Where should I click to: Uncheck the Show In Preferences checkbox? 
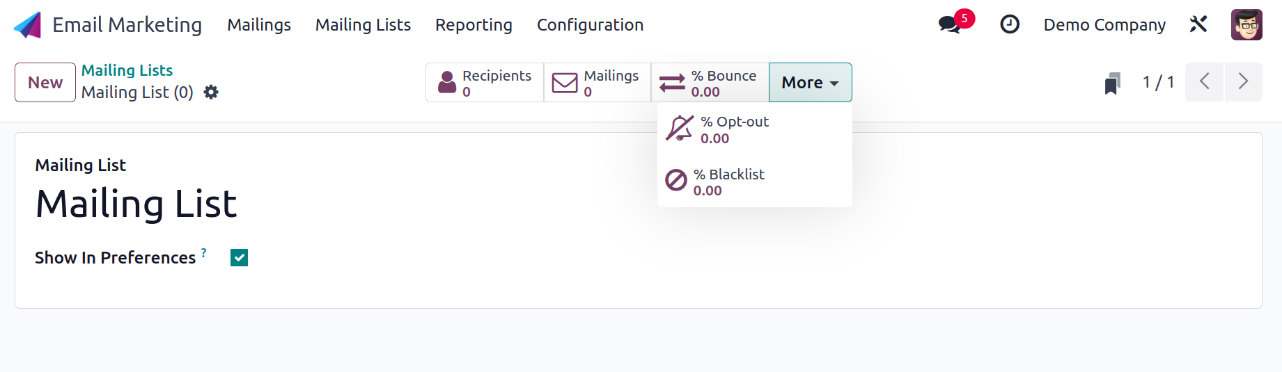239,258
